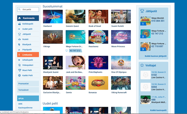The width and height of the screenshot is (187, 114).
Task: Launch the Starburst game thumbnail
Action: pos(53,16)
